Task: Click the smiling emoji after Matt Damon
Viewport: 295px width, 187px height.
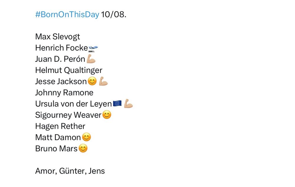Action: click(x=86, y=137)
